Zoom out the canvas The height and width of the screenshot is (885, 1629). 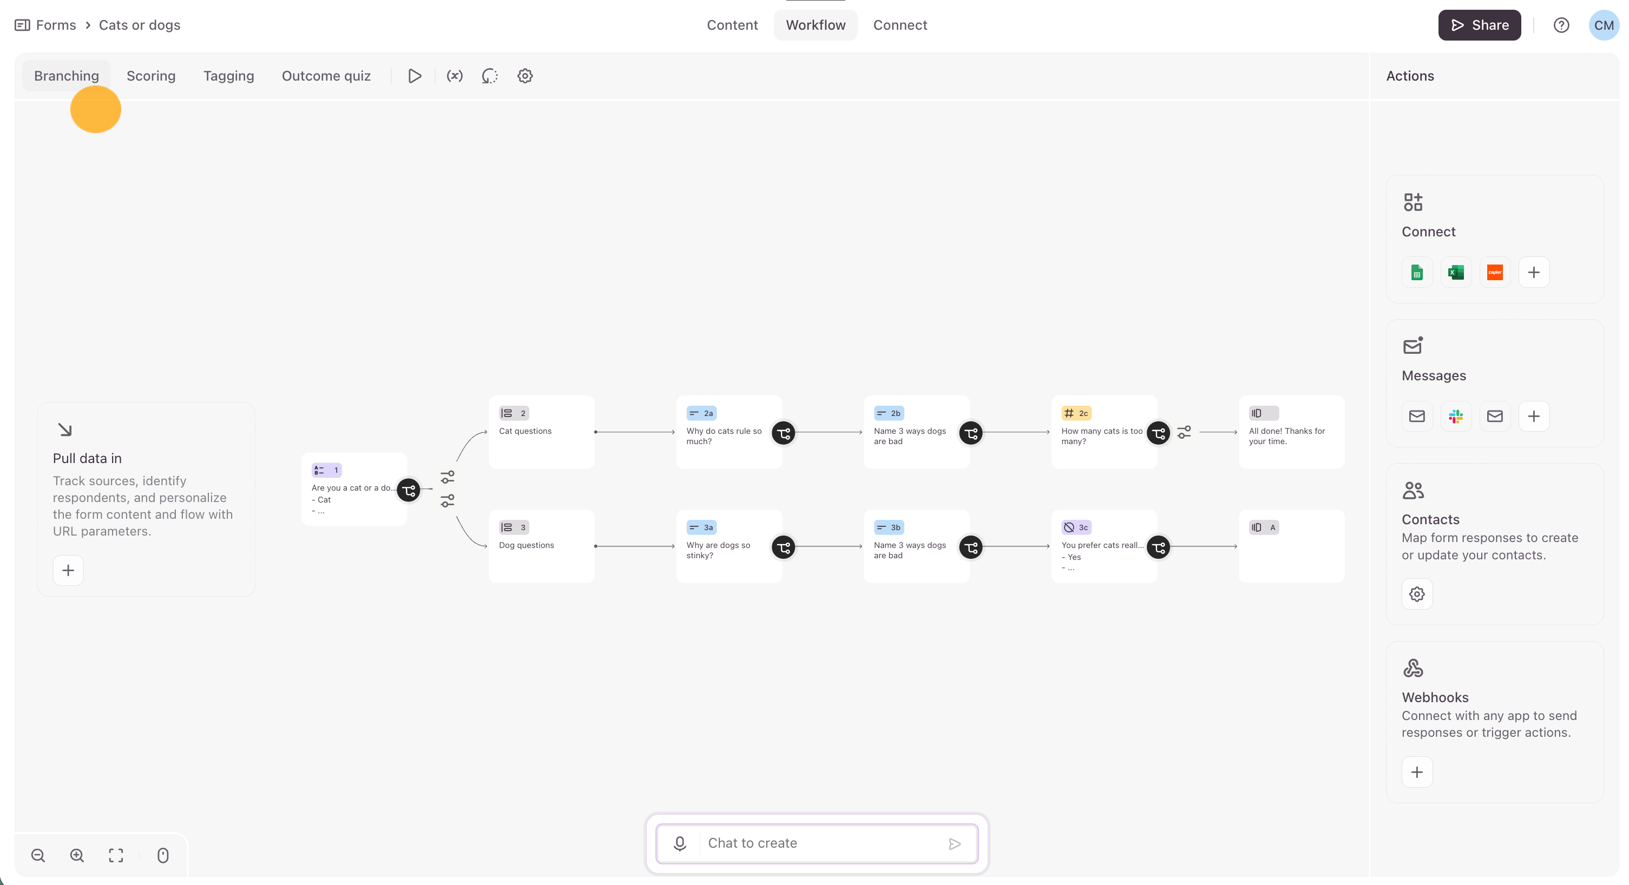point(38,855)
